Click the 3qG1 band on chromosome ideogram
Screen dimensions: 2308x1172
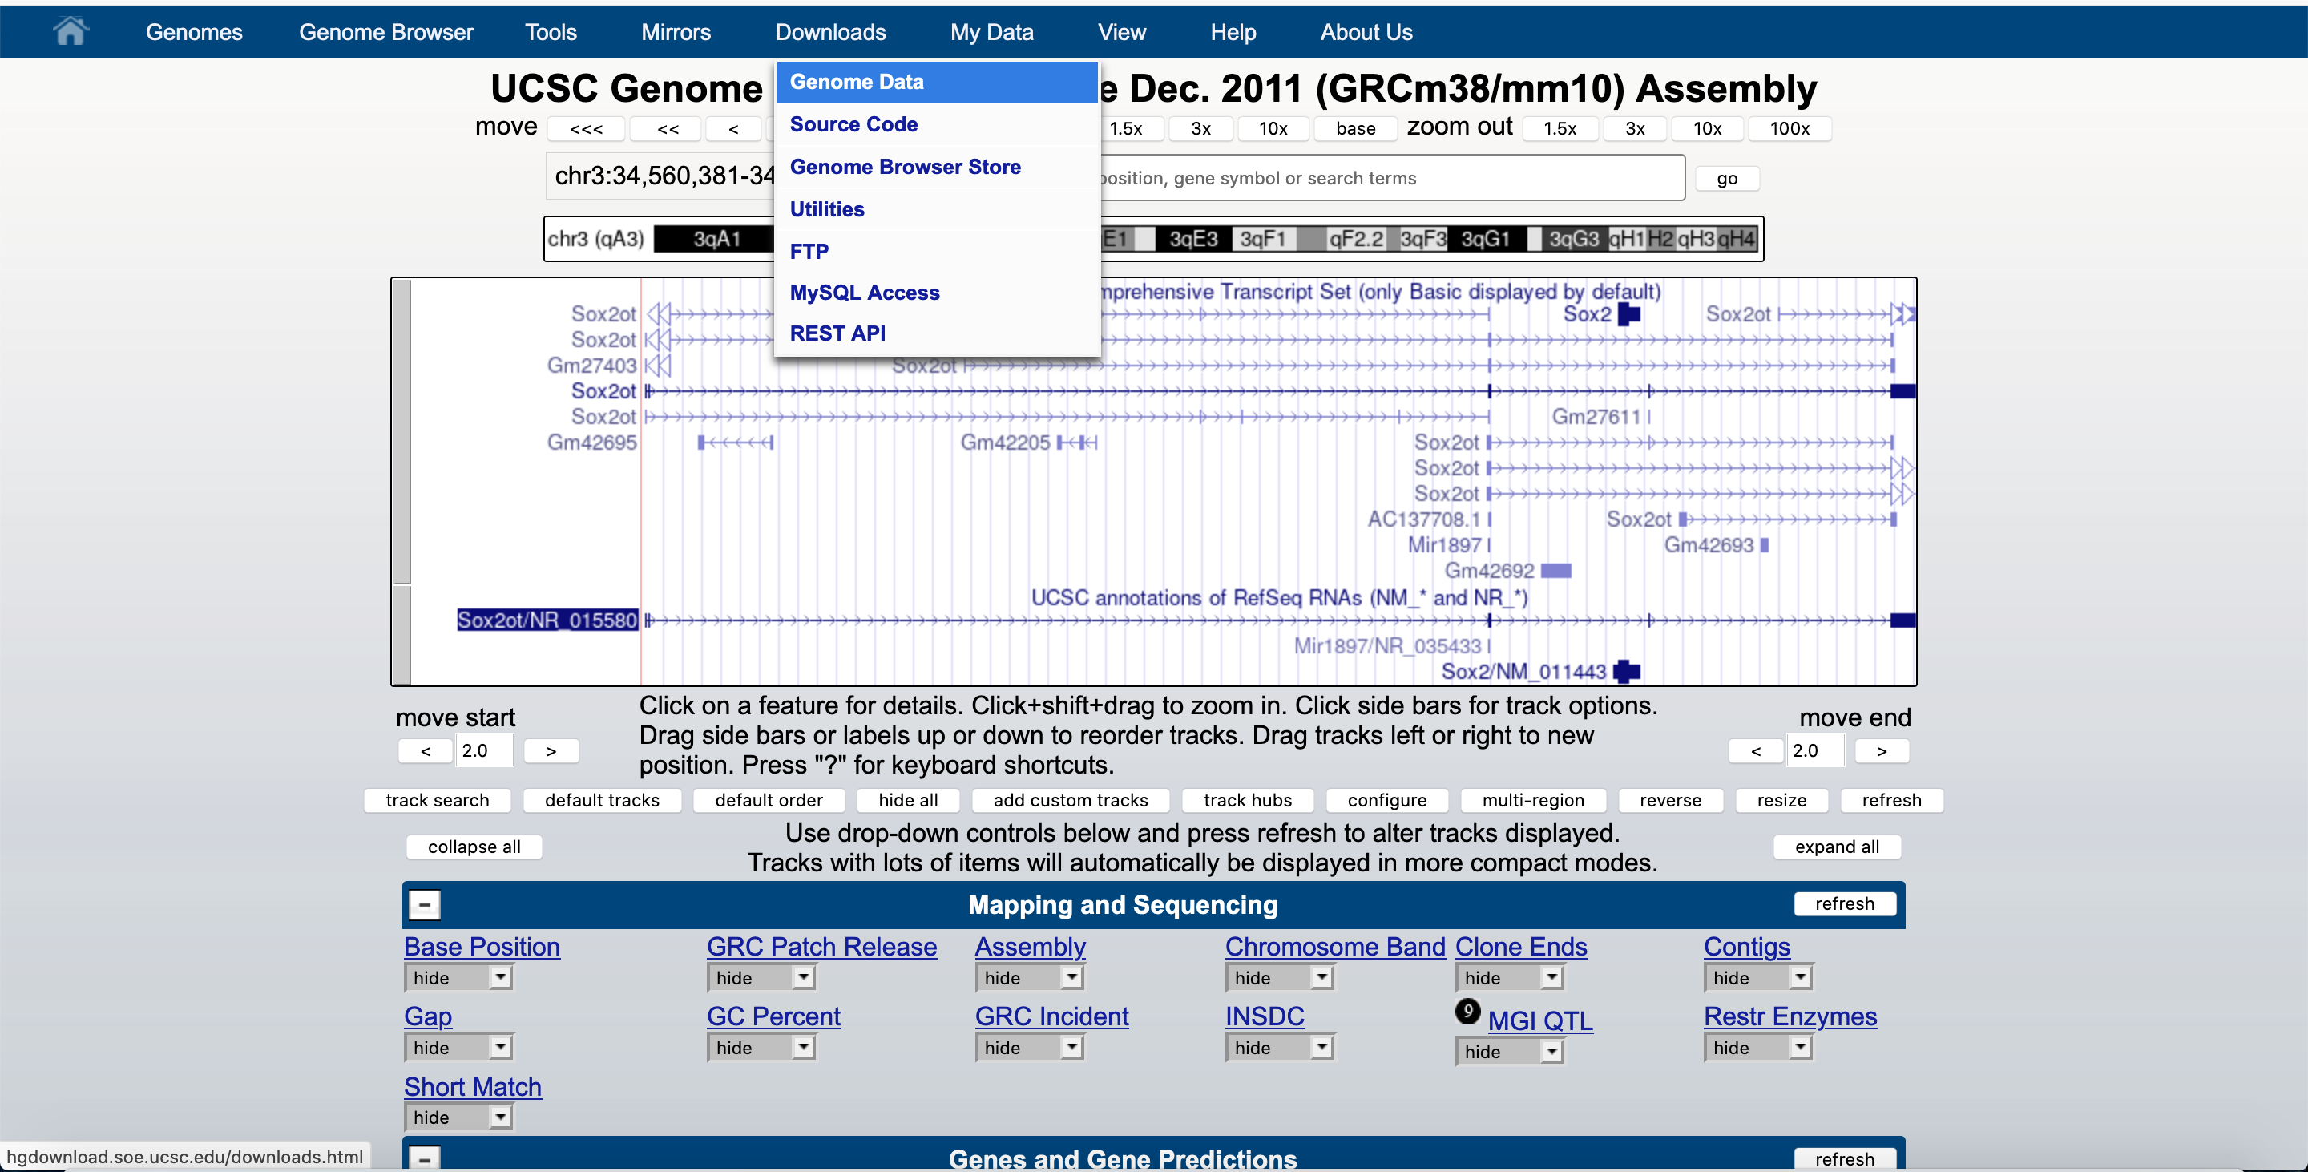pyautogui.click(x=1486, y=239)
